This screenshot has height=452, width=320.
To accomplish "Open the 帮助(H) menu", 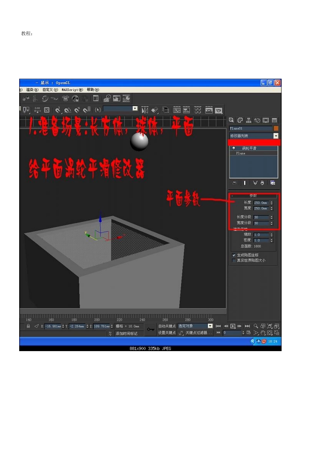I will coord(93,90).
